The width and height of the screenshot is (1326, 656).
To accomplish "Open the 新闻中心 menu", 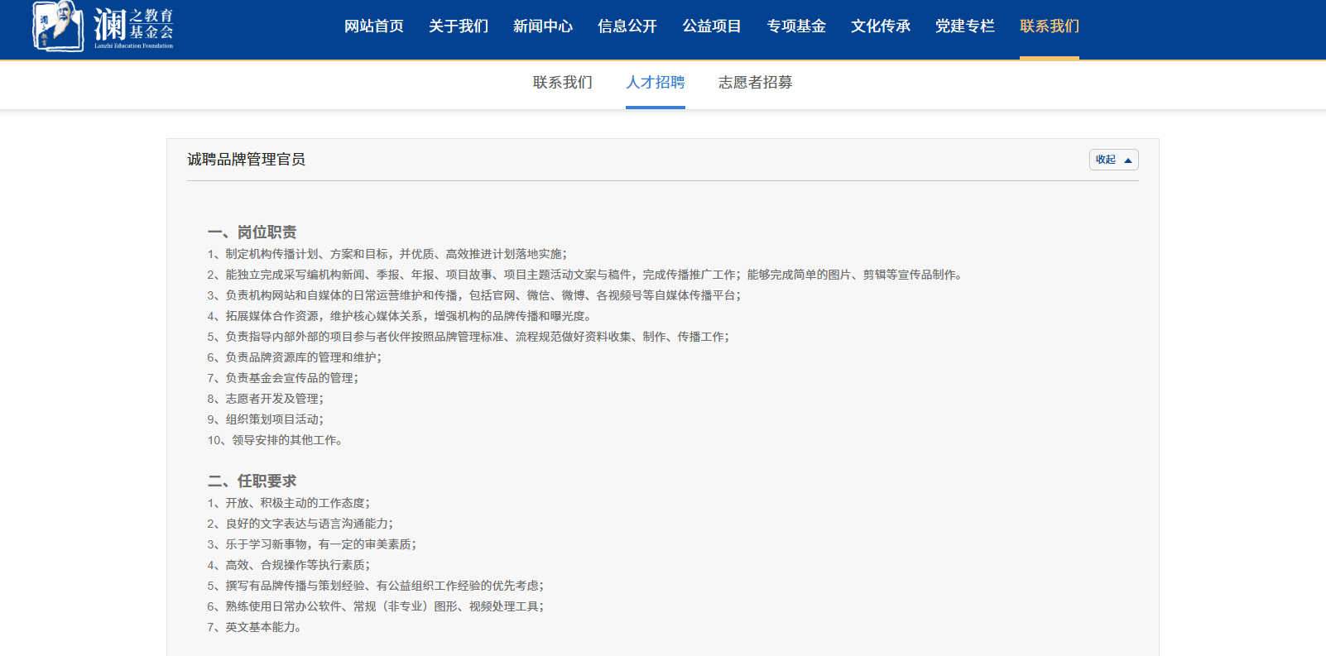I will (x=543, y=26).
